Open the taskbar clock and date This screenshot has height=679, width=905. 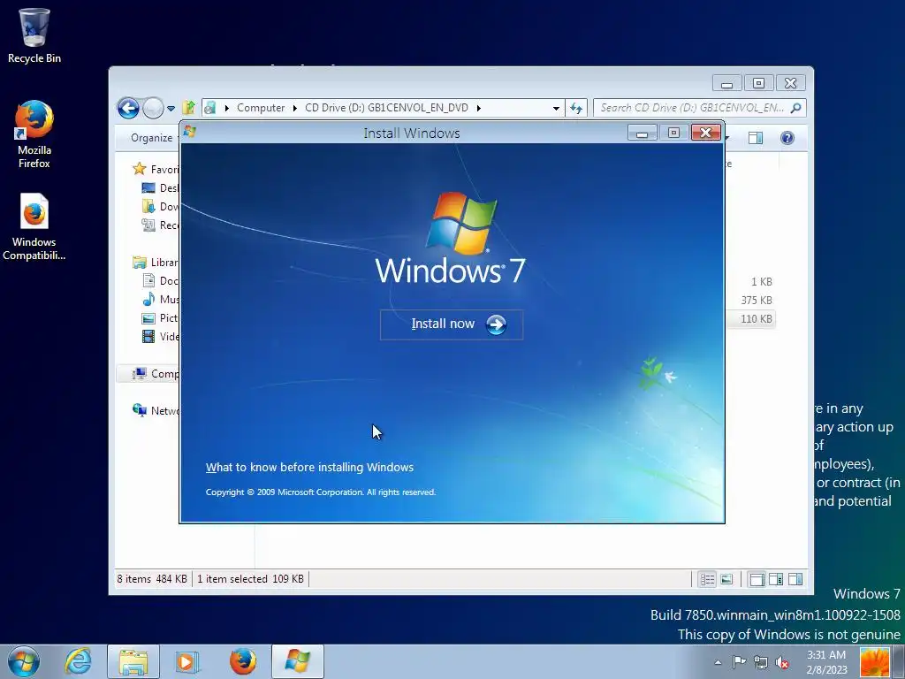pyautogui.click(x=826, y=662)
